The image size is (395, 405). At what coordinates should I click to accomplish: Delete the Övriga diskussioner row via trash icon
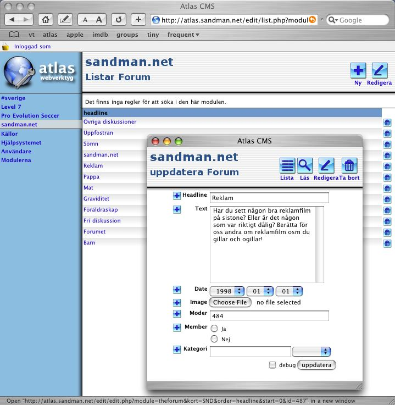387,123
